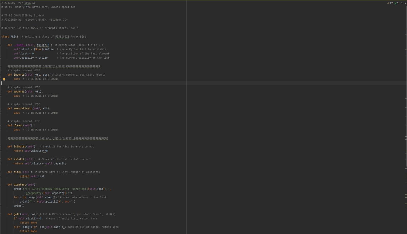
Task: Click 'Check if the list is full or not' comment
Action: click(65, 159)
